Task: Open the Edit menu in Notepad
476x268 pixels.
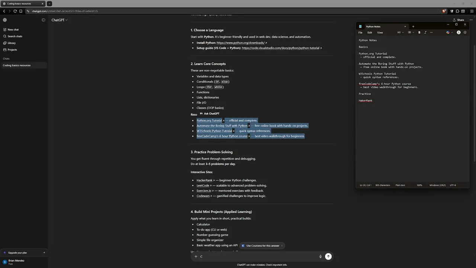Action: click(370, 32)
